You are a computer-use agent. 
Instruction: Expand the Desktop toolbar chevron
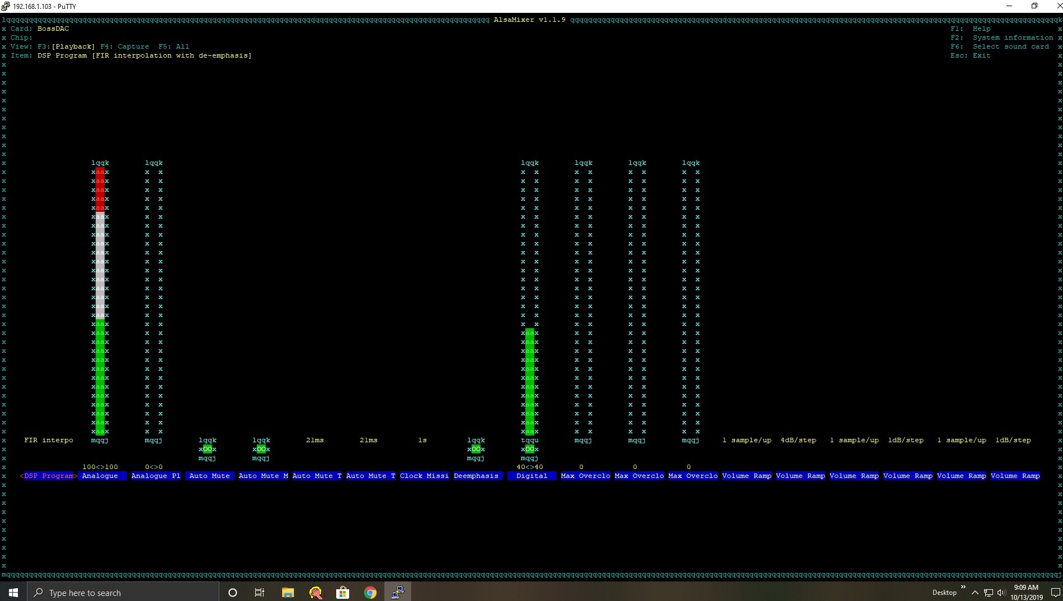point(963,587)
